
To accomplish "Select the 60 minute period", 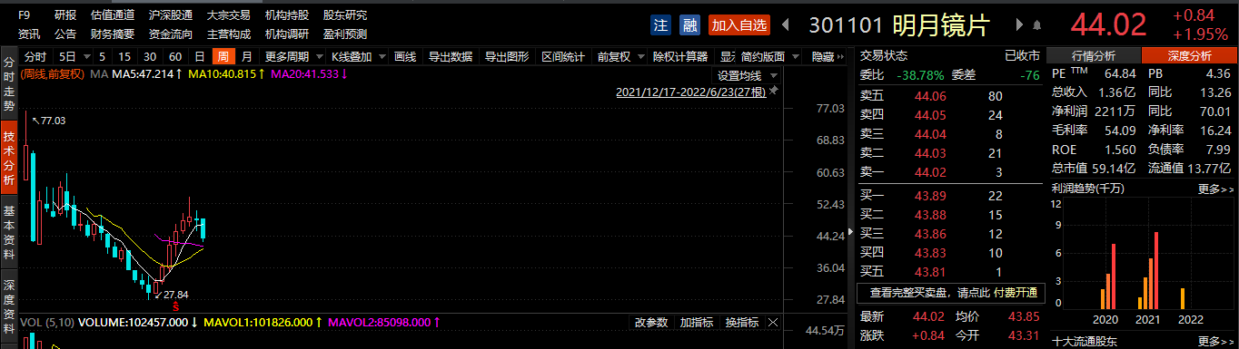I will (x=175, y=56).
